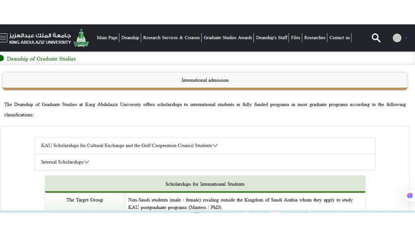Open the language dropdown arrow
Image resolution: width=415 pixels, height=244 pixels.
coord(406,38)
